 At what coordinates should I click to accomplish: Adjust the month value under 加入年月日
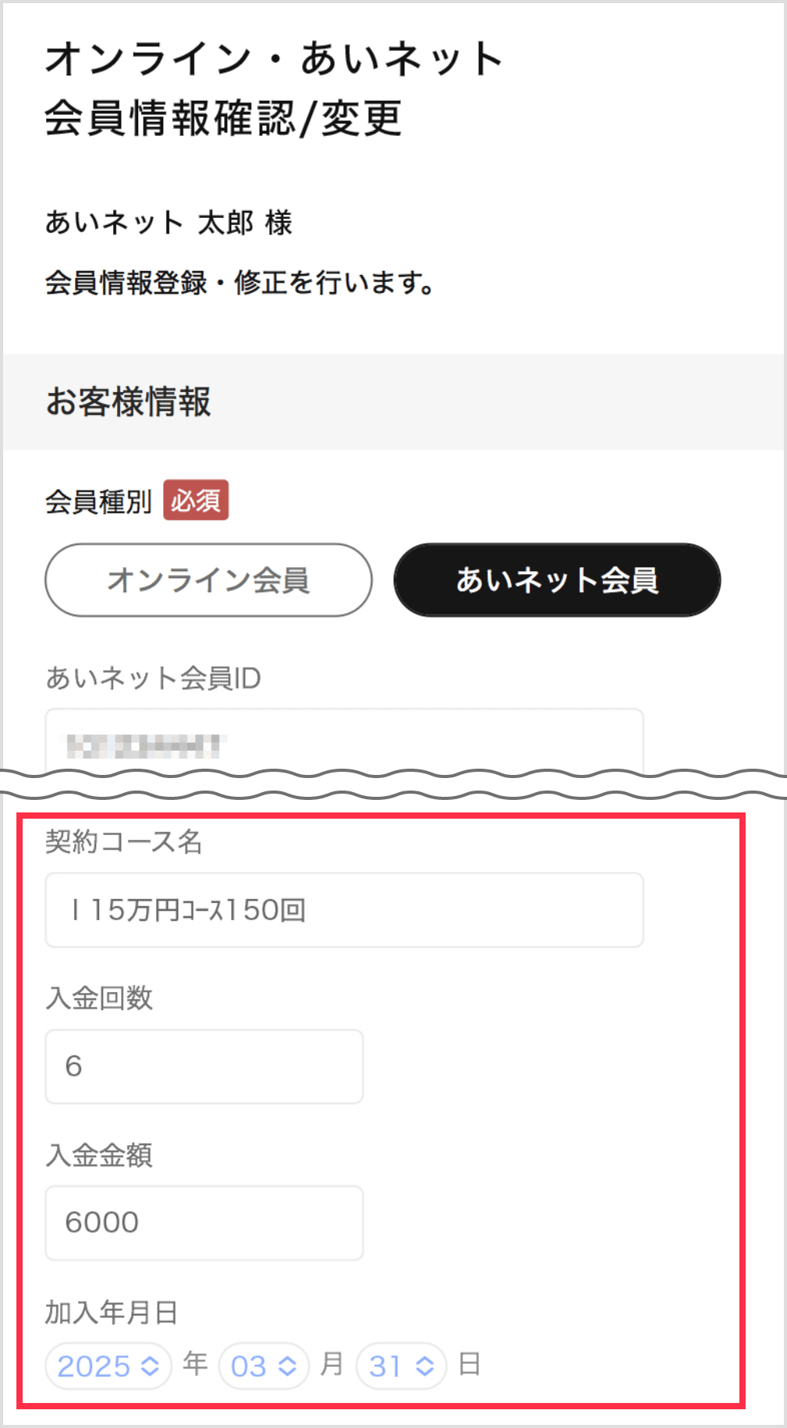point(264,1366)
